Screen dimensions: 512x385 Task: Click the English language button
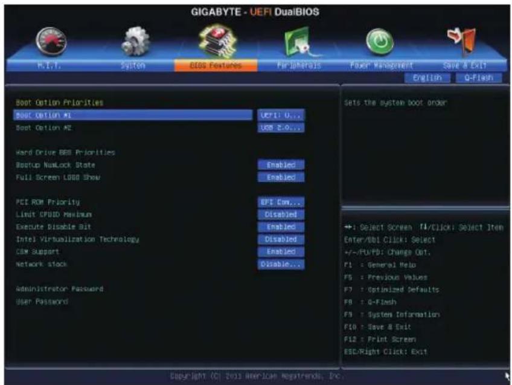pyautogui.click(x=427, y=78)
